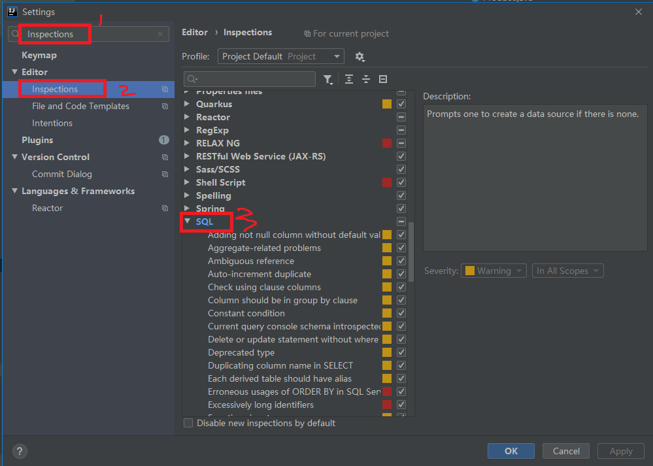The image size is (653, 466).
Task: Click the Cancel button
Action: pos(566,451)
